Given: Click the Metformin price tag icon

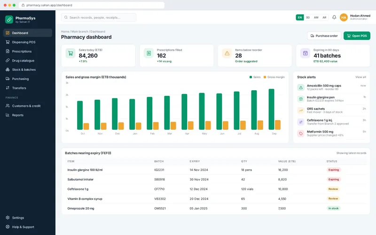Looking at the screenshot, I should click(x=301, y=133).
